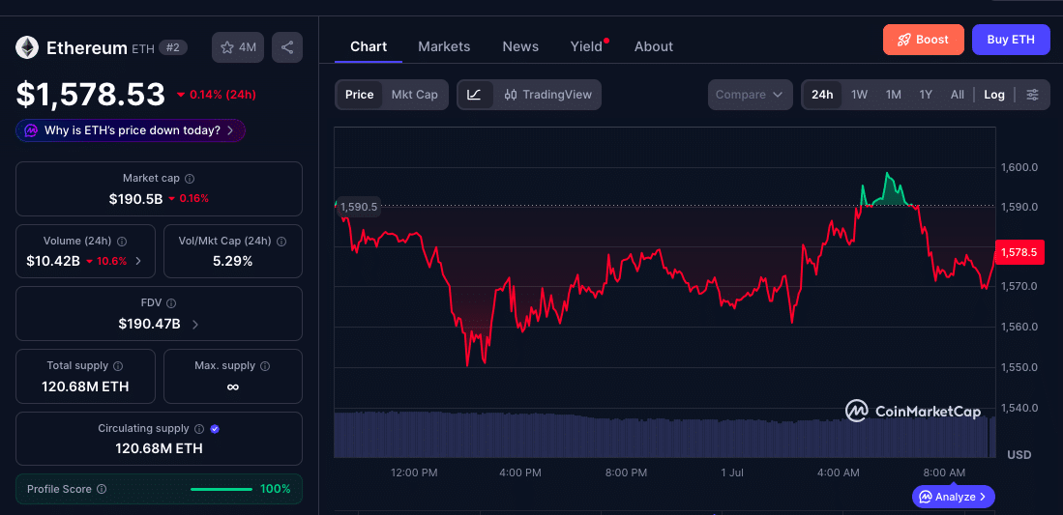Click the rocket Boost button
Viewport: 1063px width, 515px height.
924,40
